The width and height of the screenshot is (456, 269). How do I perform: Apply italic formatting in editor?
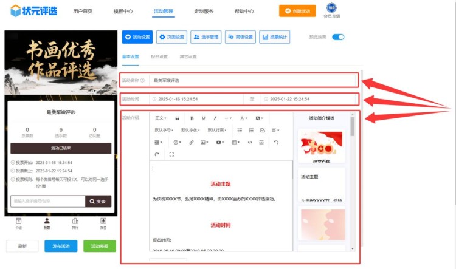point(215,118)
